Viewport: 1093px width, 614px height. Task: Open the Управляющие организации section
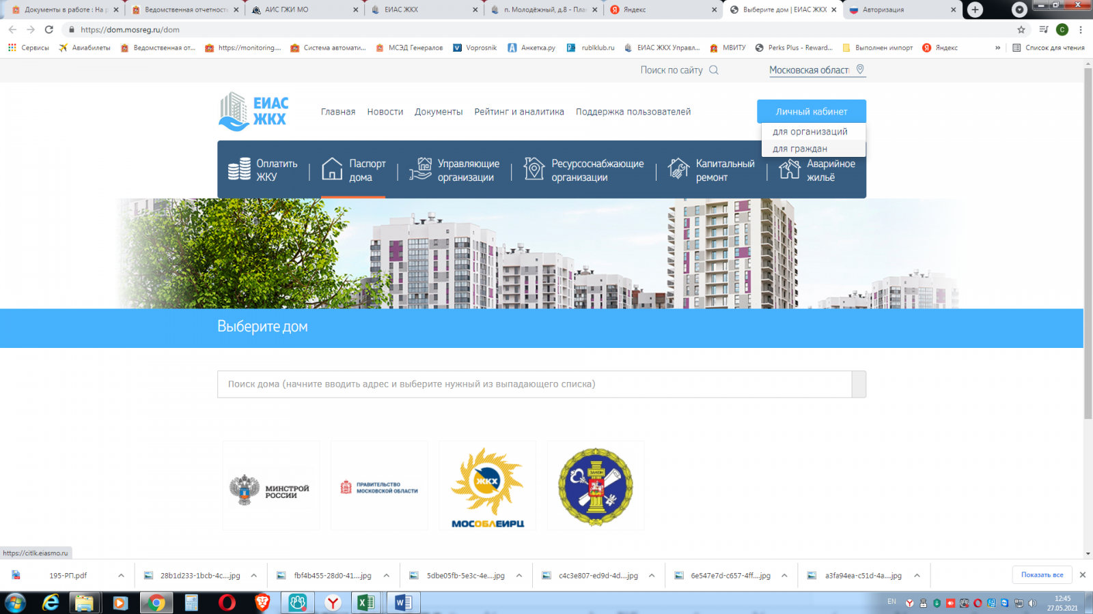454,170
